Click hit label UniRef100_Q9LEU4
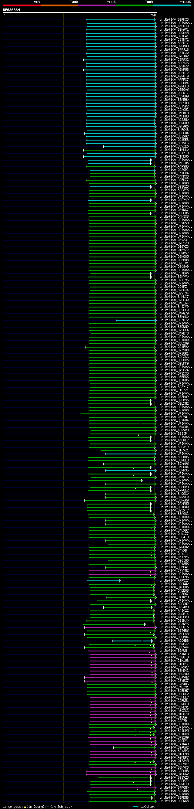 174,133
